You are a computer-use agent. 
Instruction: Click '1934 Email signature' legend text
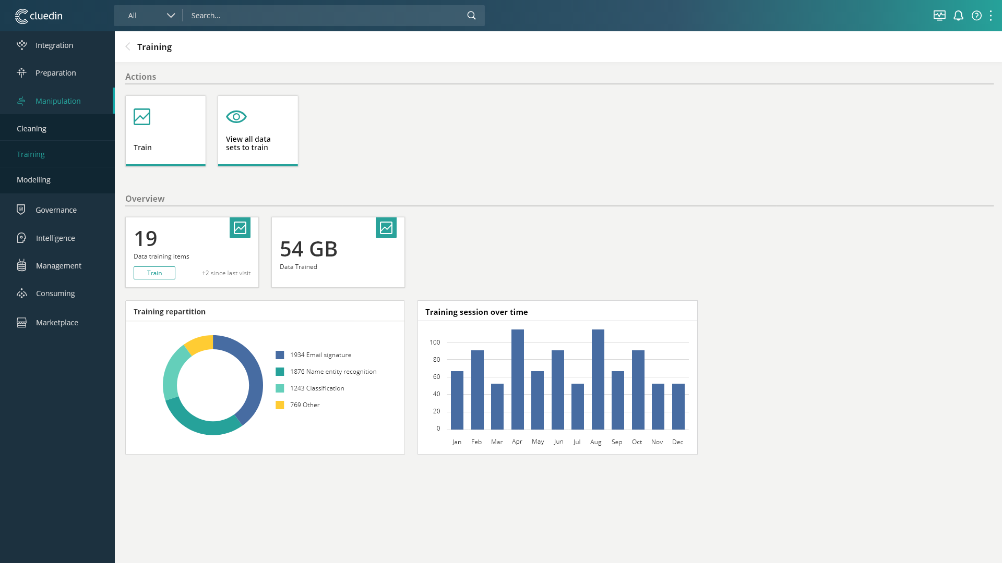coord(320,355)
